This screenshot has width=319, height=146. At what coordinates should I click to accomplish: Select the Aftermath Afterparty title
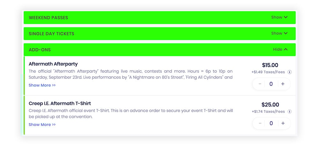coord(53,64)
